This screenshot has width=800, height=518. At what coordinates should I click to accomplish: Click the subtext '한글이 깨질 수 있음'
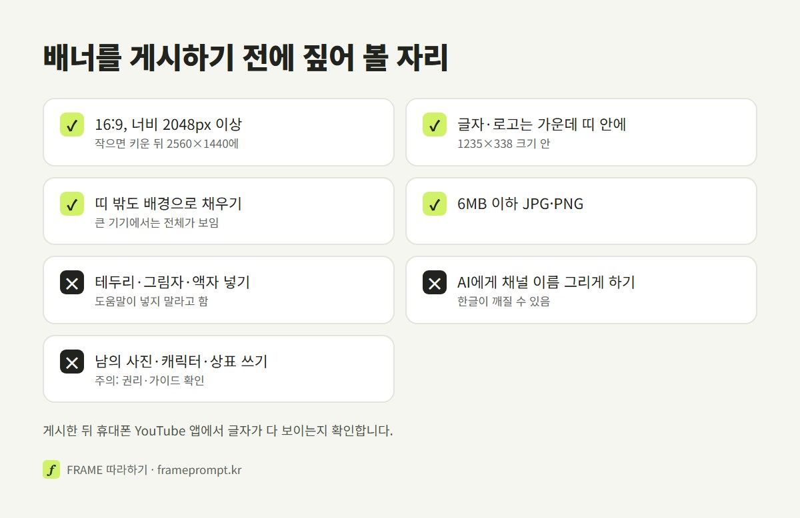(503, 302)
